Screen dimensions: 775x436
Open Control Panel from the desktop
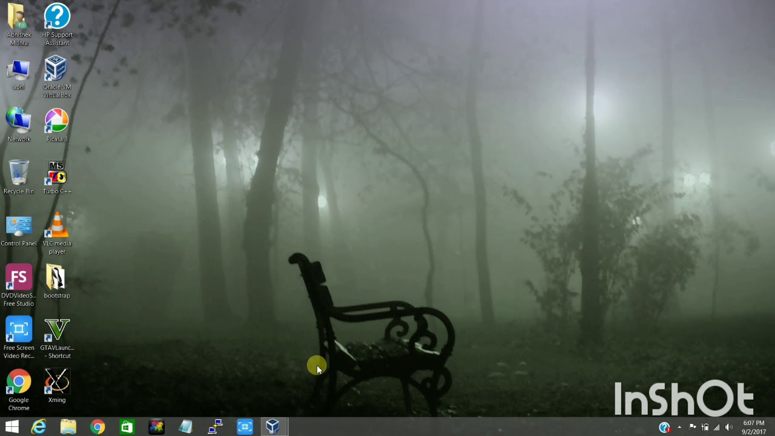click(19, 230)
